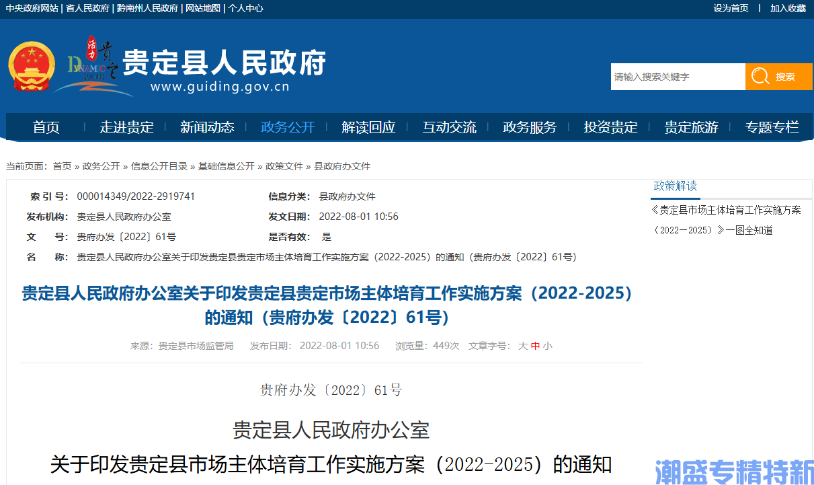814x485 pixels.
Task: Click the 县政府办文件 info category value
Action: [347, 196]
